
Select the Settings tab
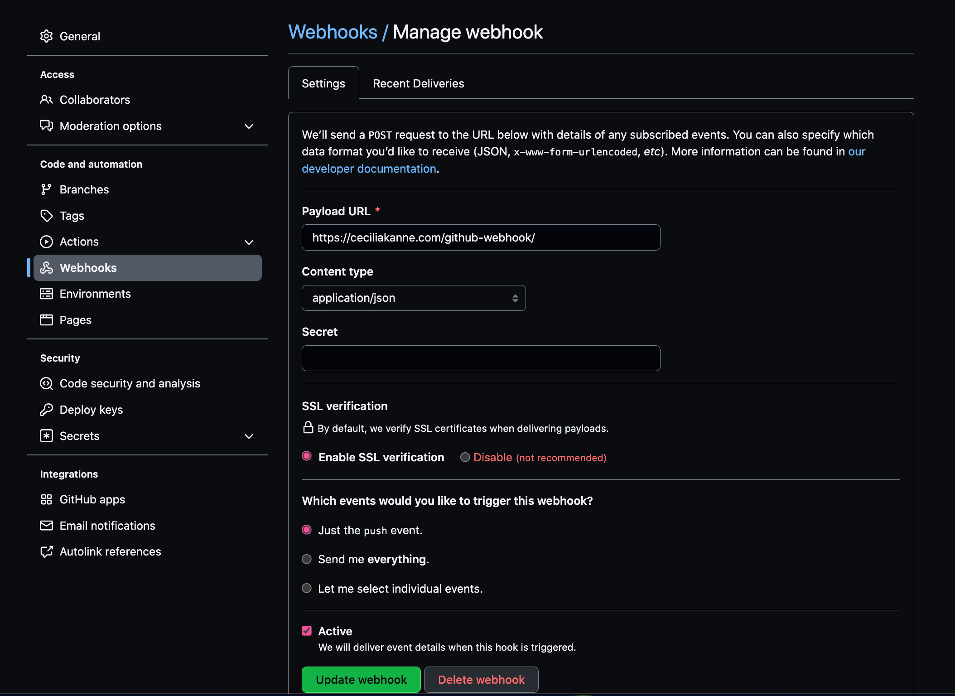(x=323, y=83)
